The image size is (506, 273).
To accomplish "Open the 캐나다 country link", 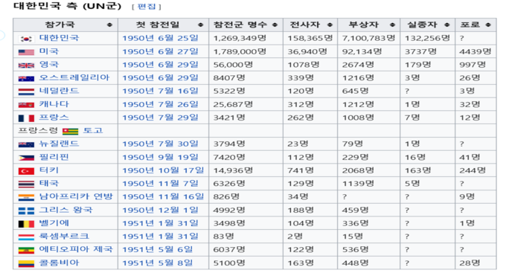I will coord(54,104).
